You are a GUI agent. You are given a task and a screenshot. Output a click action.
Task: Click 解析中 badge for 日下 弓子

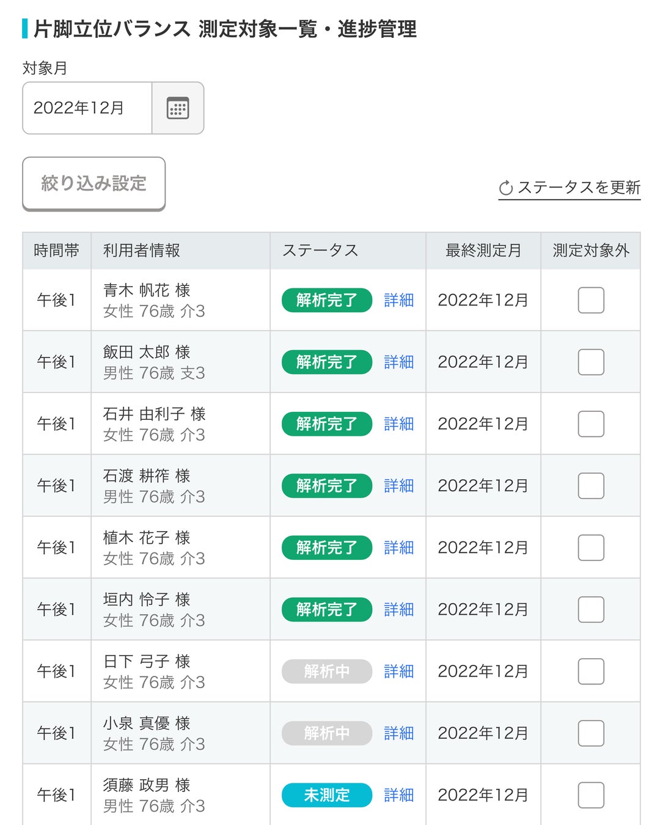[327, 671]
